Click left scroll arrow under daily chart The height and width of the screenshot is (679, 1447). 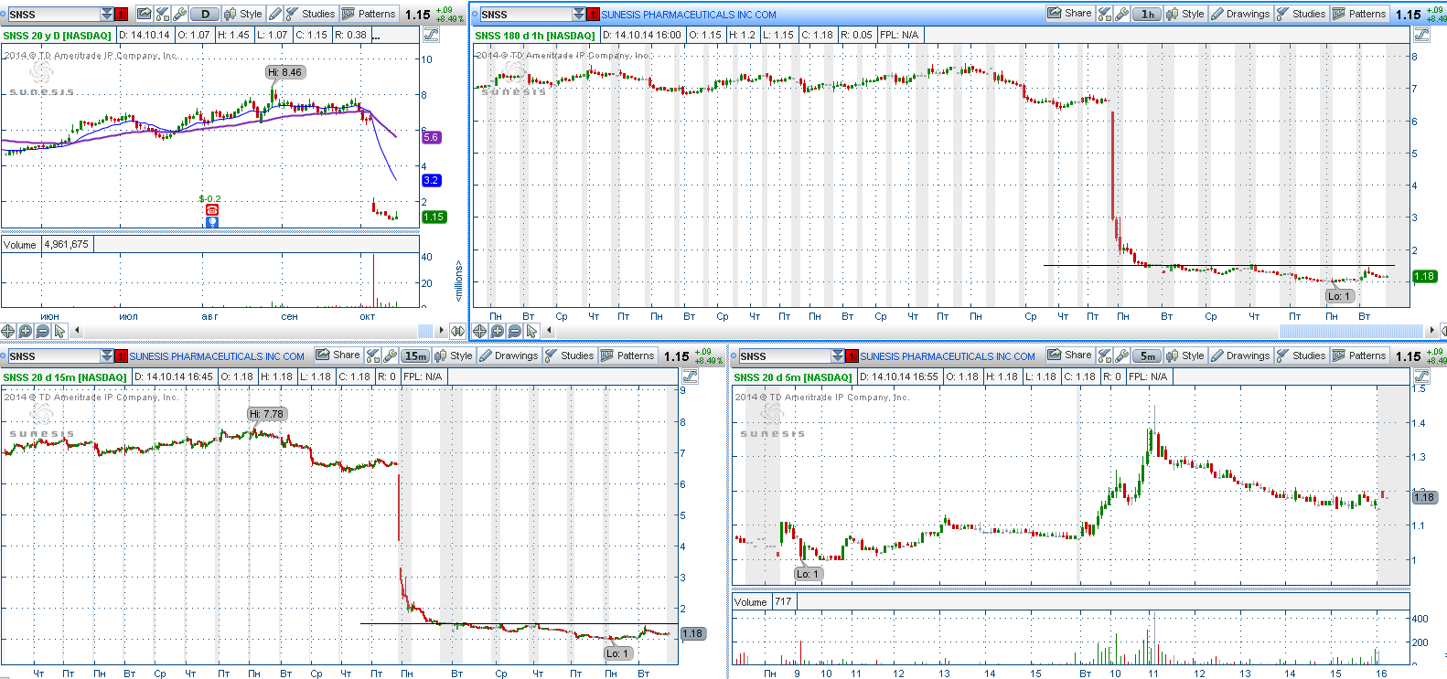[78, 331]
